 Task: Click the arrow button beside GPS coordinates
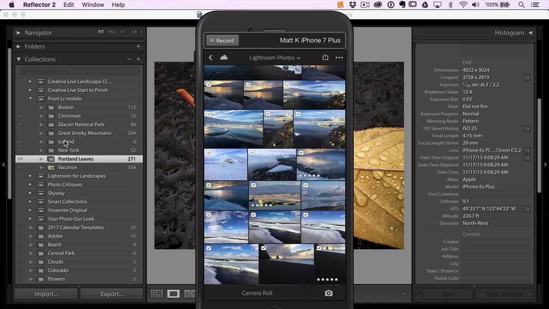tap(527, 208)
